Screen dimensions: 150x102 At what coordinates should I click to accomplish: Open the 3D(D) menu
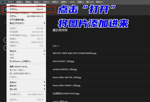pyautogui.click(x=72, y=2)
